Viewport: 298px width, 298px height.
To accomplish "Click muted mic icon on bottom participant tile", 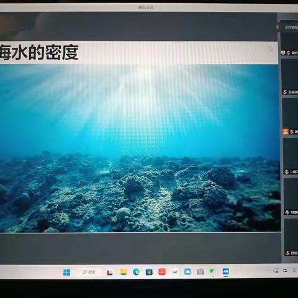I will click(287, 253).
